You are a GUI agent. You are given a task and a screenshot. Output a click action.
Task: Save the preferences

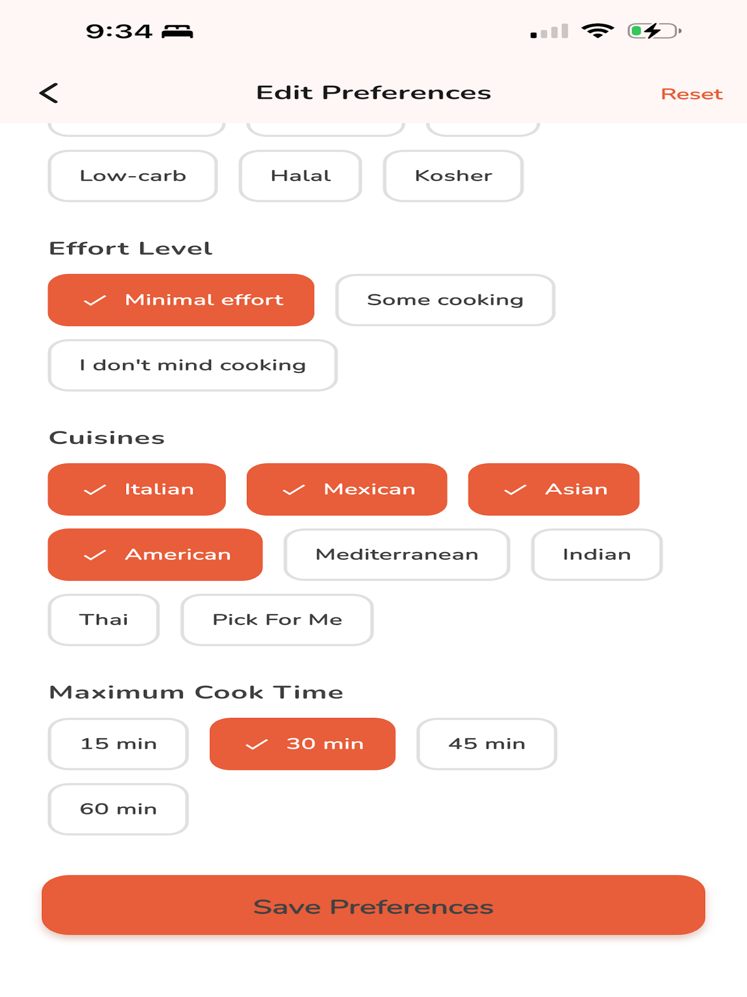tap(373, 906)
